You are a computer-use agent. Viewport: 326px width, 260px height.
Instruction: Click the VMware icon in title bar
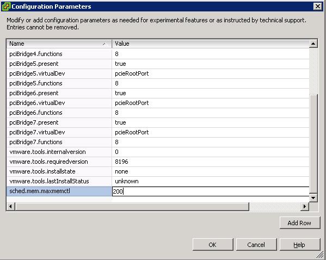coord(6,7)
